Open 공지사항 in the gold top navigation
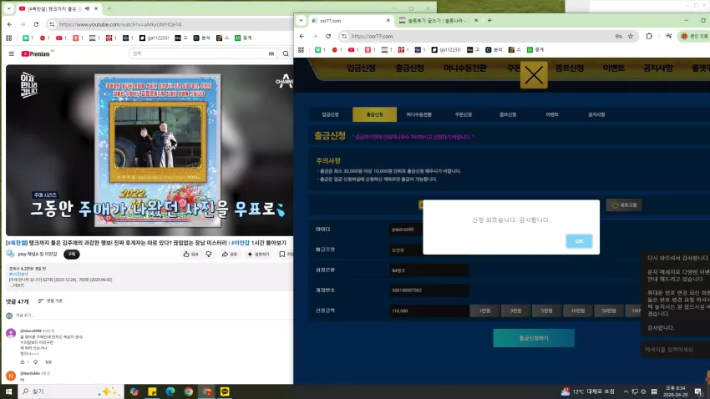 (x=657, y=68)
